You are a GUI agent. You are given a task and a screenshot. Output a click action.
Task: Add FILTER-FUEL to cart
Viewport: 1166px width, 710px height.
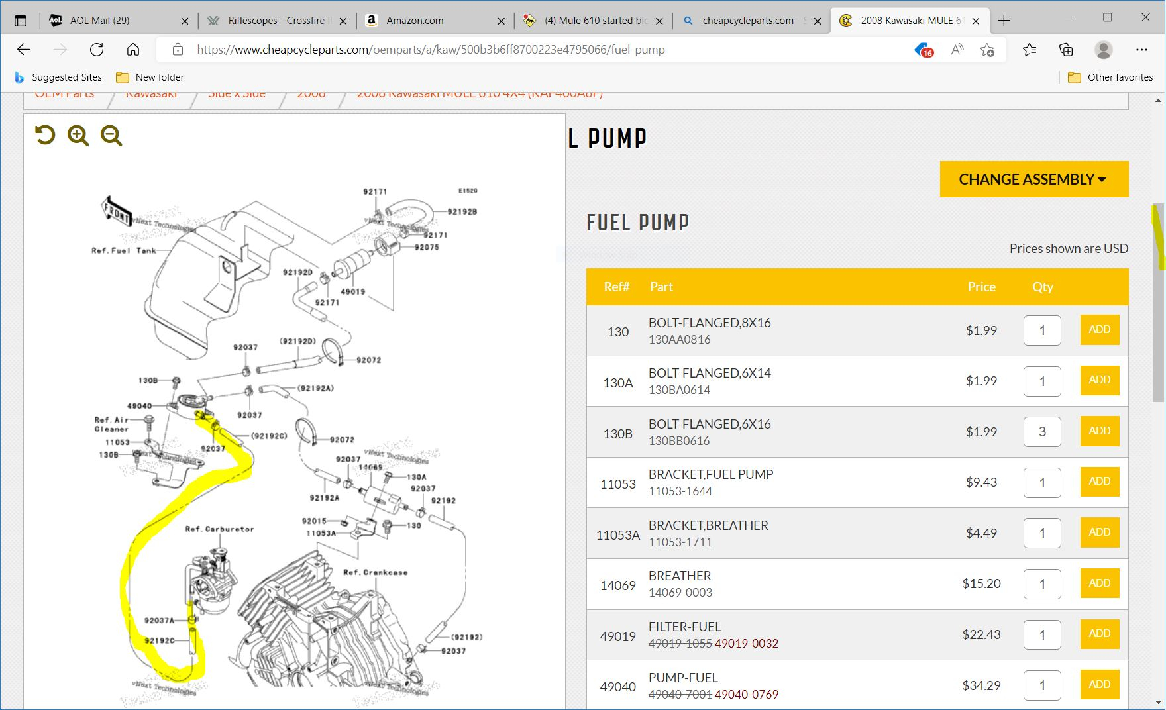[x=1100, y=634]
